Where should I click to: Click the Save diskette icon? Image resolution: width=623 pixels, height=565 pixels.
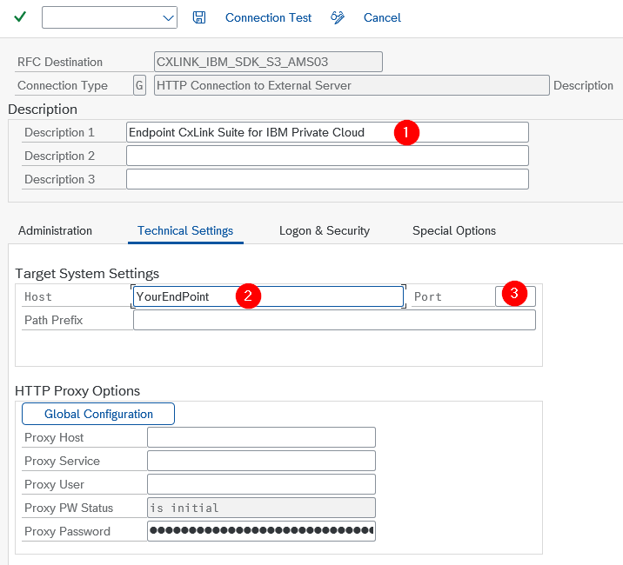(x=199, y=17)
